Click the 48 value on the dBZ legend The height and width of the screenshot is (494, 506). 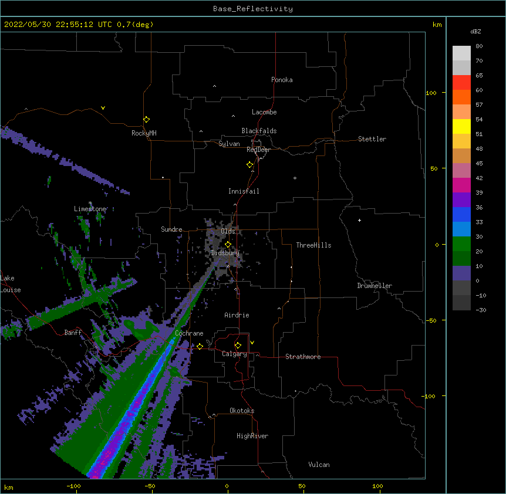(479, 148)
